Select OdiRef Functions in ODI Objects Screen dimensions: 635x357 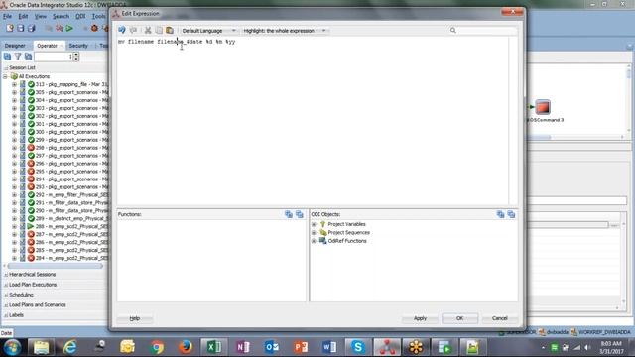pos(347,241)
